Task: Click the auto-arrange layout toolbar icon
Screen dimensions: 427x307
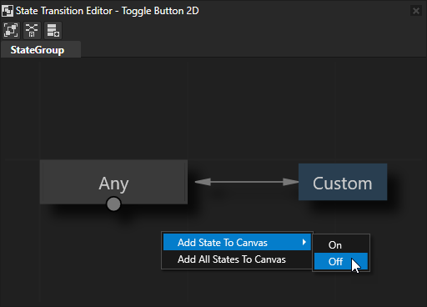Action: coord(32,30)
